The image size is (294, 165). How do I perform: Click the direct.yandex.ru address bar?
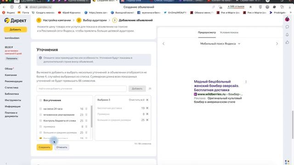click(x=40, y=7)
